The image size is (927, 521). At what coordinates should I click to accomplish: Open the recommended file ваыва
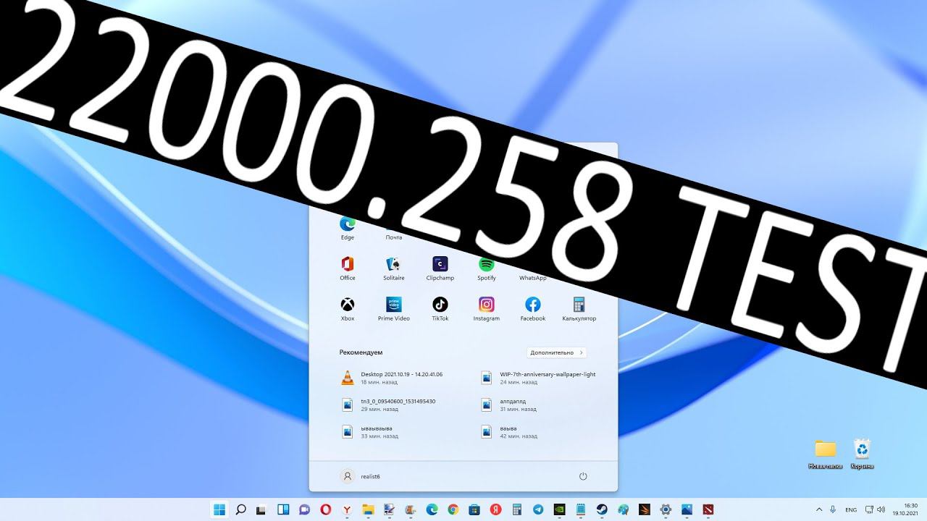[509, 431]
